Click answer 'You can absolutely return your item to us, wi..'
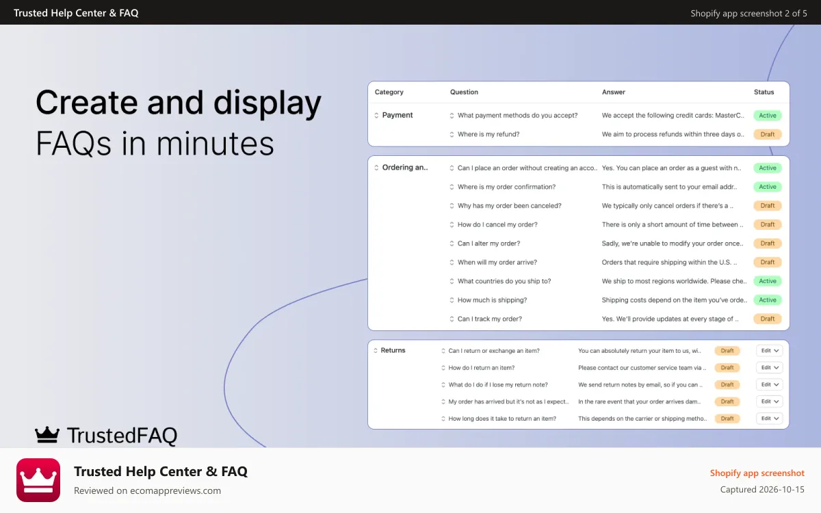The image size is (821, 513). (x=640, y=350)
